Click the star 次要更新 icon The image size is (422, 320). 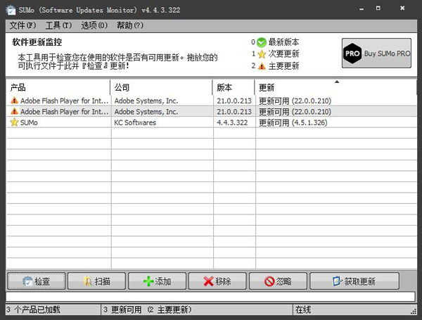tap(262, 54)
